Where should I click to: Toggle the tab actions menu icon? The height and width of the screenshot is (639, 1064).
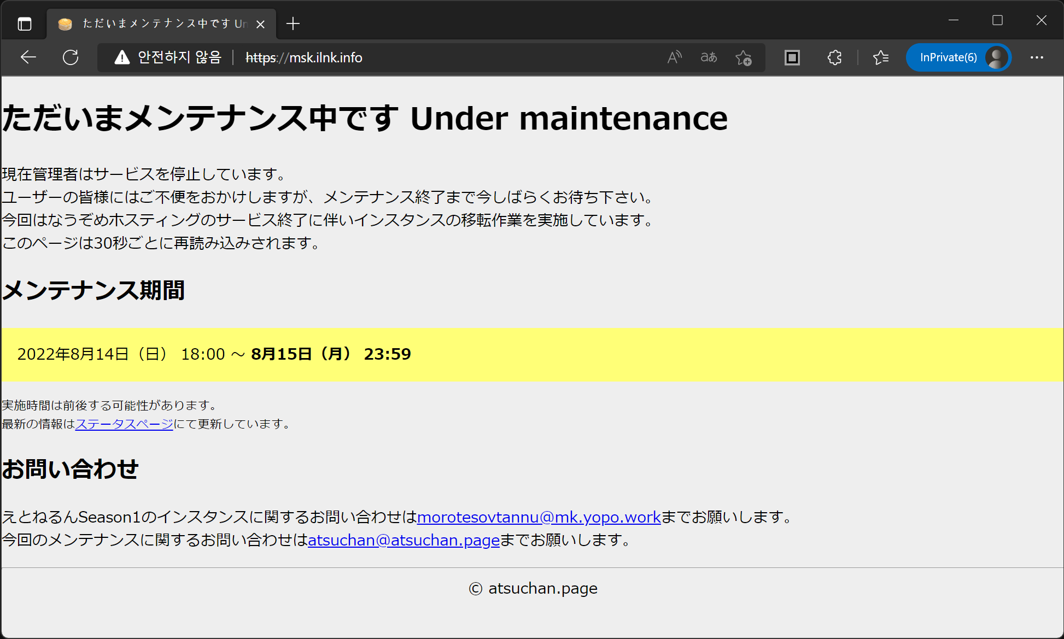click(25, 24)
